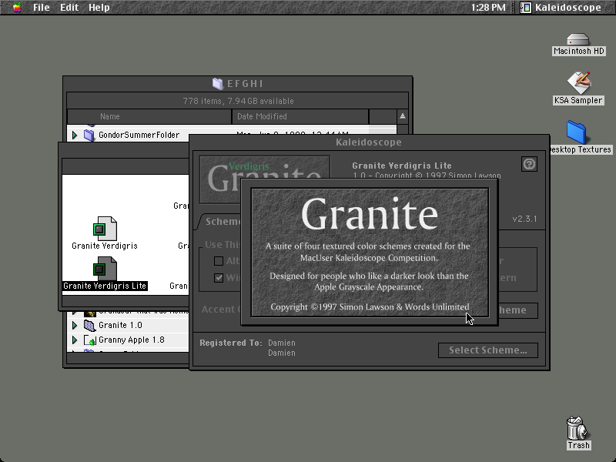
Task: Select the Granite Verdigris scheme file icon
Action: [105, 229]
